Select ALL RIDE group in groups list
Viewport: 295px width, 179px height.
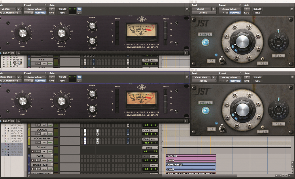pyautogui.click(x=15, y=155)
